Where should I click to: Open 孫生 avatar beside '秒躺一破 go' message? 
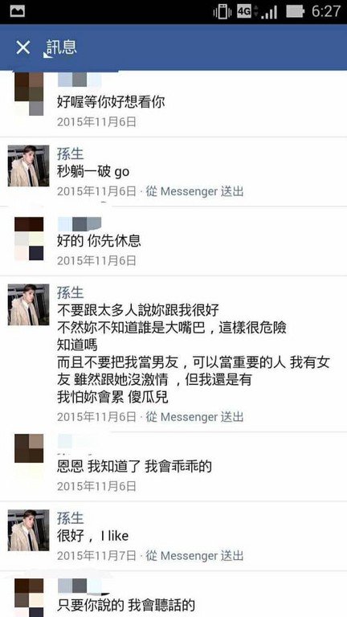[29, 165]
